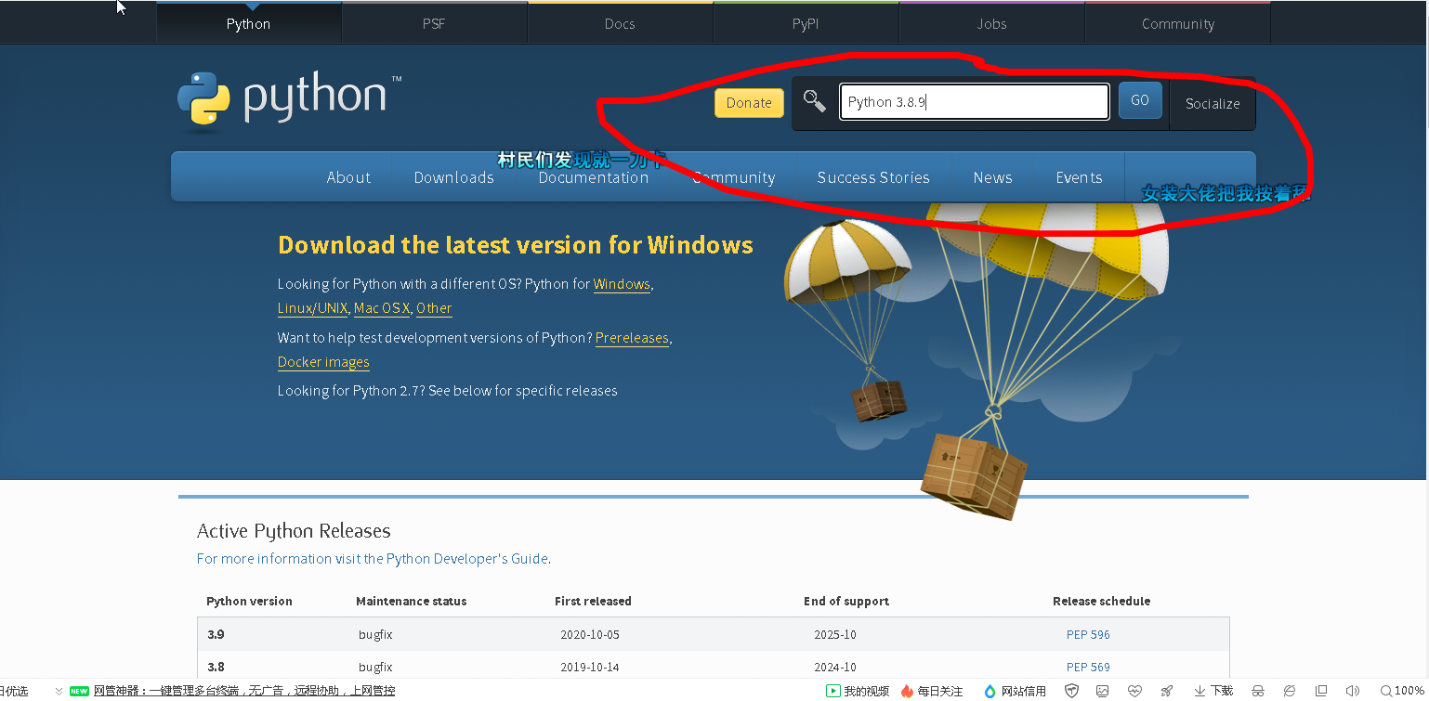The width and height of the screenshot is (1429, 701).
Task: Open 每日关注 flame icon item
Action: coord(932,691)
